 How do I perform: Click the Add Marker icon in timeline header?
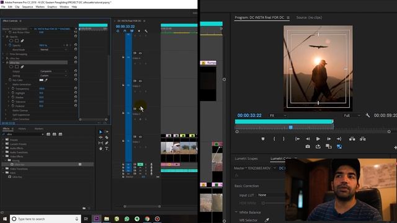[139, 31]
